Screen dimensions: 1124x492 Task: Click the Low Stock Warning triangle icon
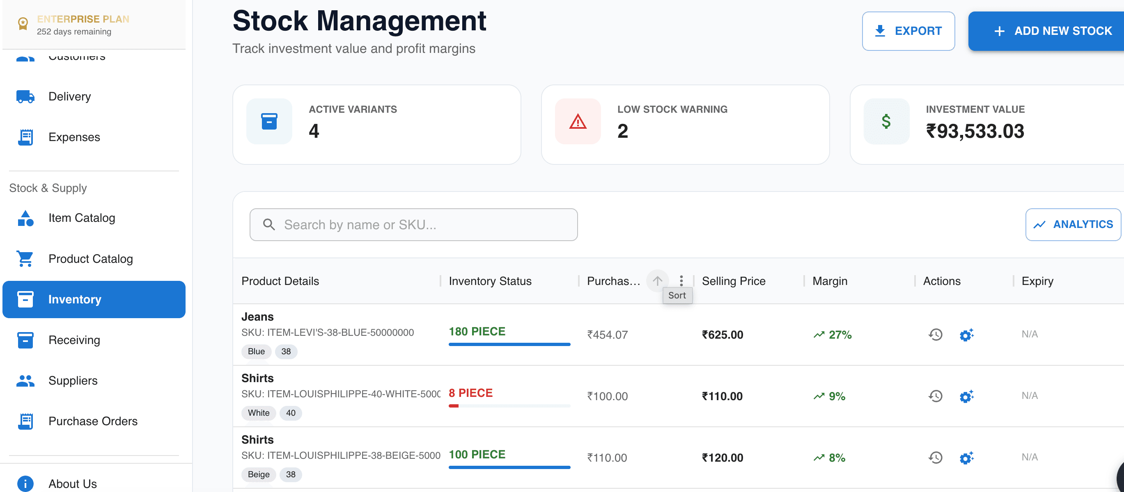(578, 122)
